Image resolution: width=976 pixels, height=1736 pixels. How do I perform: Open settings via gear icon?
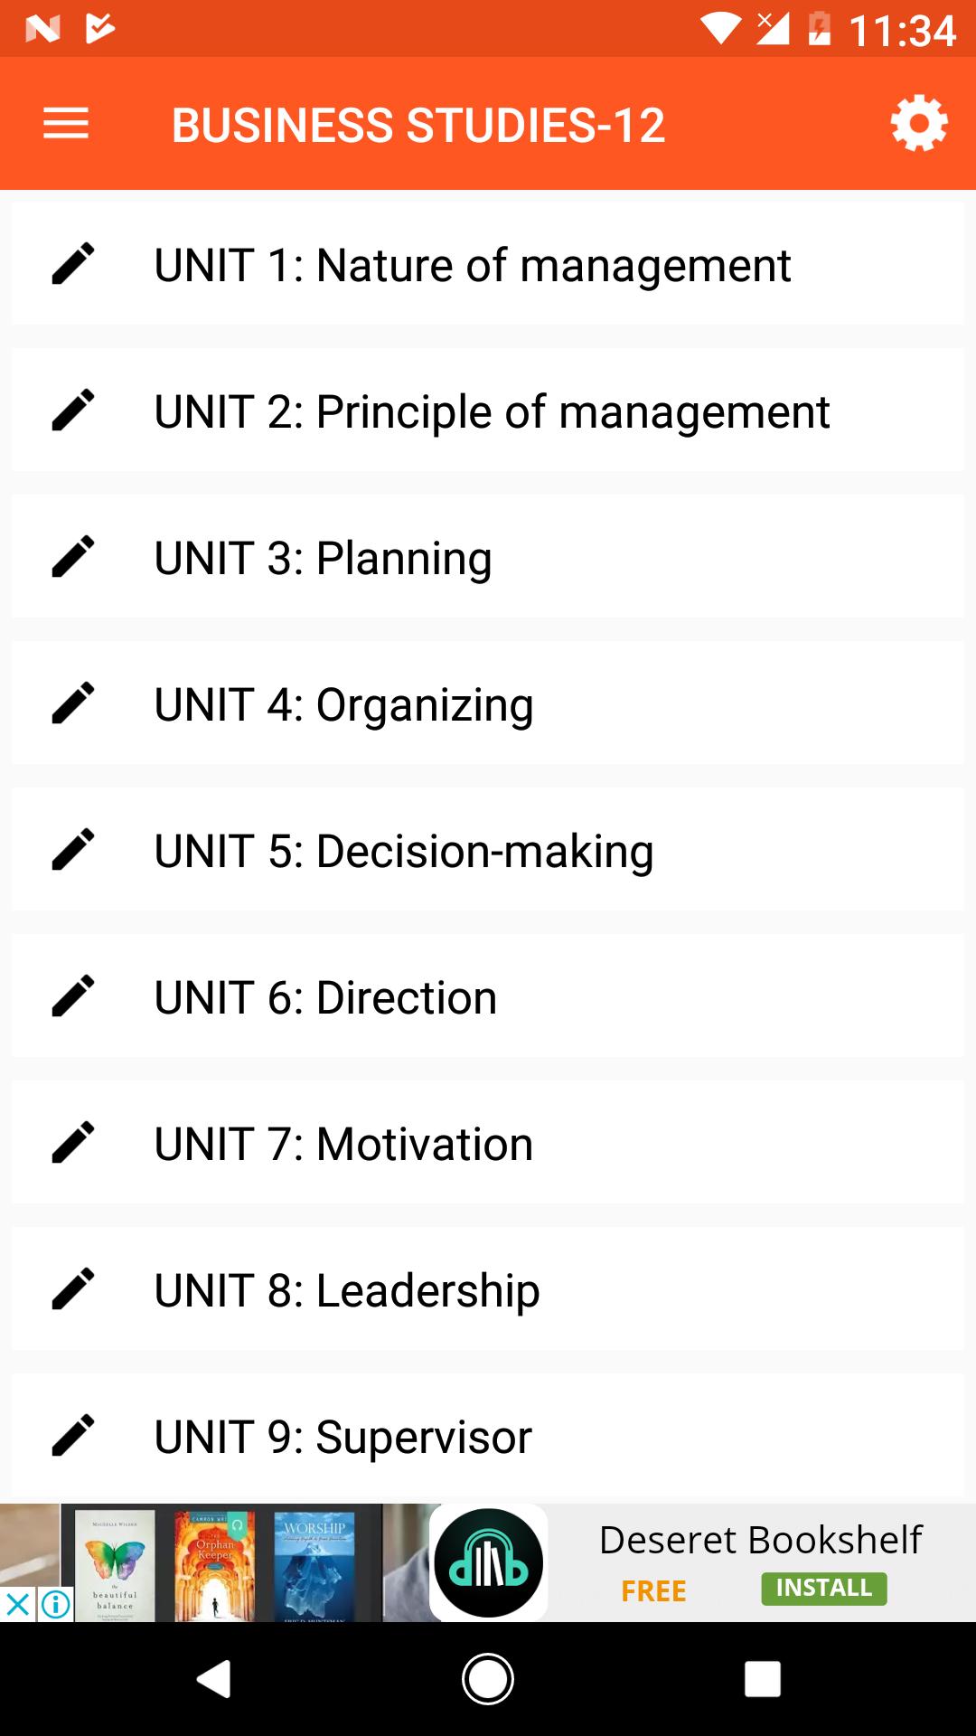click(918, 124)
